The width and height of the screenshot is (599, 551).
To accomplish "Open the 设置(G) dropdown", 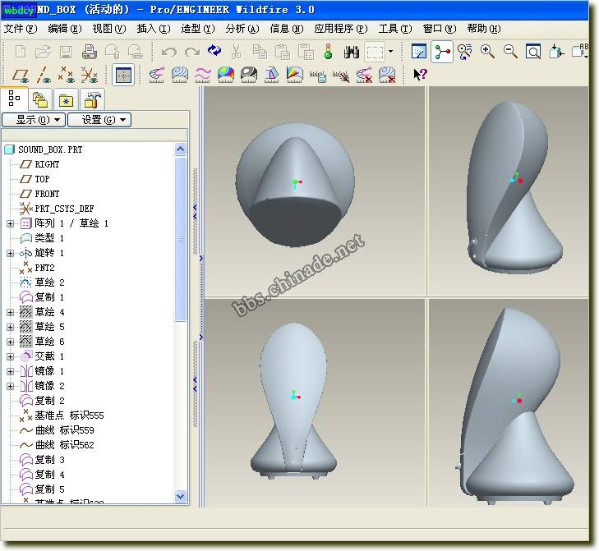I will (99, 120).
